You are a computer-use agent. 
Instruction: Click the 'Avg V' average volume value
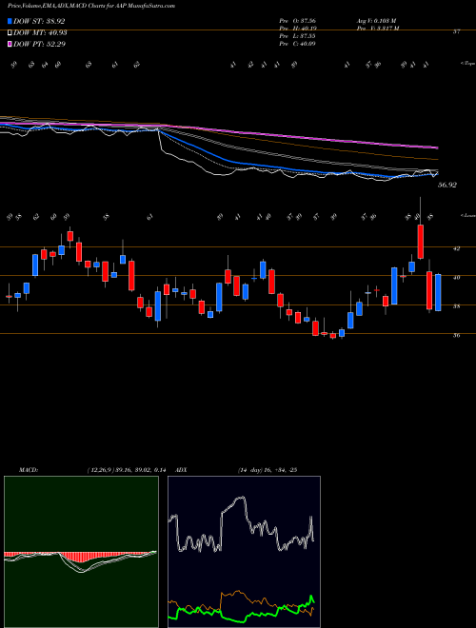point(376,20)
